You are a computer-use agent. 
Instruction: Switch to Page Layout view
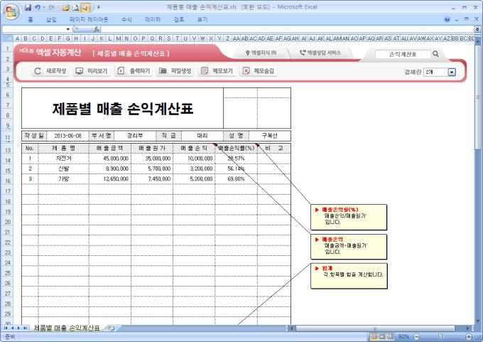[x=382, y=337]
